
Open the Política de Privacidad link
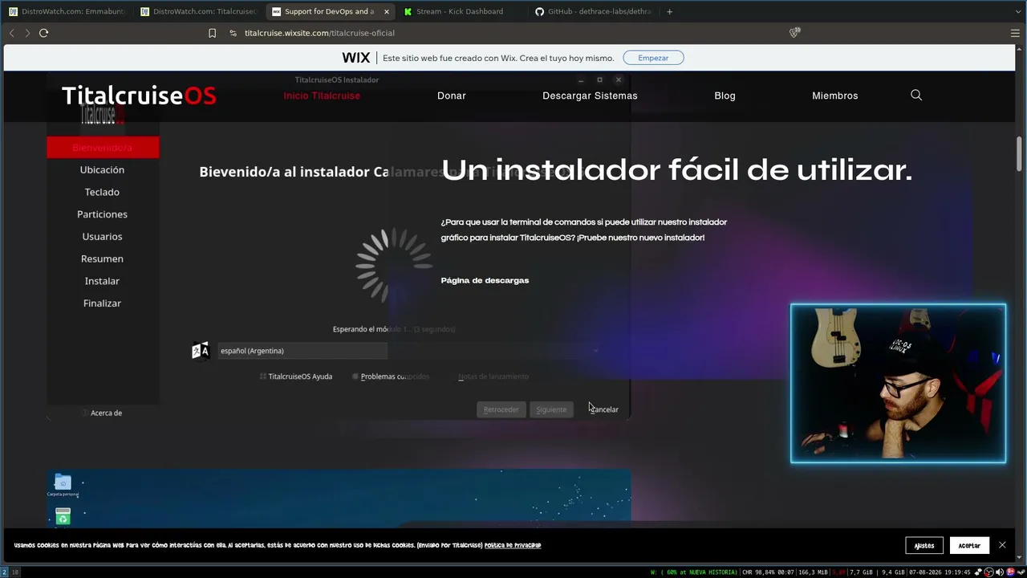pos(513,545)
